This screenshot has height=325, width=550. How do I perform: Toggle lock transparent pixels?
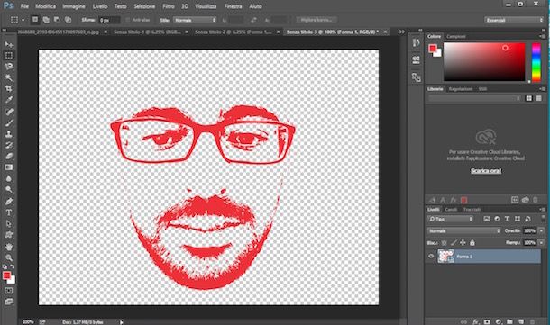coord(445,242)
